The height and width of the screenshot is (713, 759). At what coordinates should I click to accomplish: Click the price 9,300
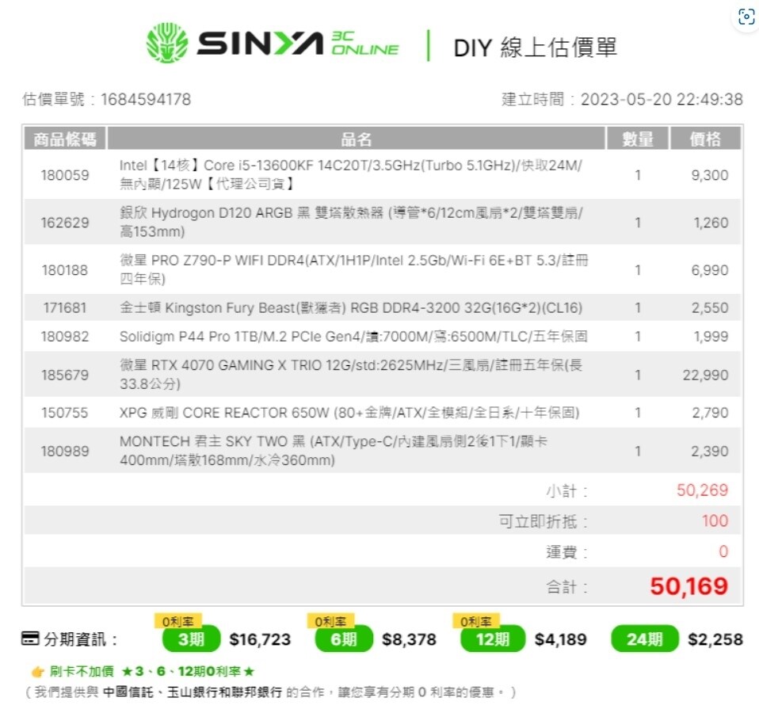pyautogui.click(x=710, y=175)
